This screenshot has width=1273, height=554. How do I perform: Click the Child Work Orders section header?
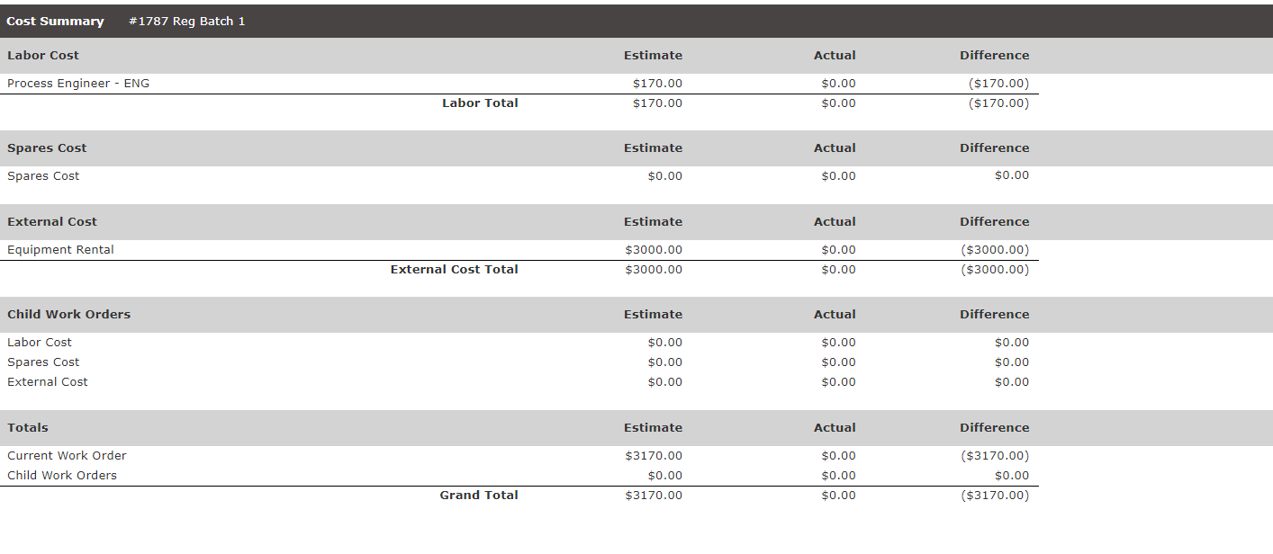click(68, 315)
